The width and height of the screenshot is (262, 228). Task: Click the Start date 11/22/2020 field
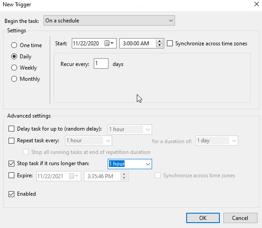pyautogui.click(x=94, y=44)
